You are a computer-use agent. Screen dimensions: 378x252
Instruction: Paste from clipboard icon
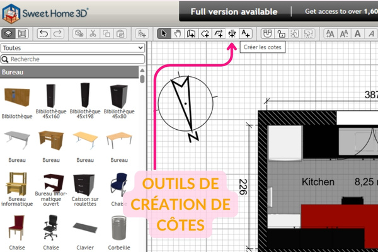pyautogui.click(x=120, y=33)
